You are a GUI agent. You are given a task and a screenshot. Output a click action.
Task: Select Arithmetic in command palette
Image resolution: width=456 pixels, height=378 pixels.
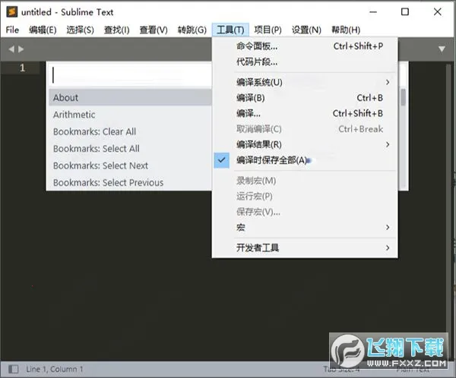pos(130,115)
